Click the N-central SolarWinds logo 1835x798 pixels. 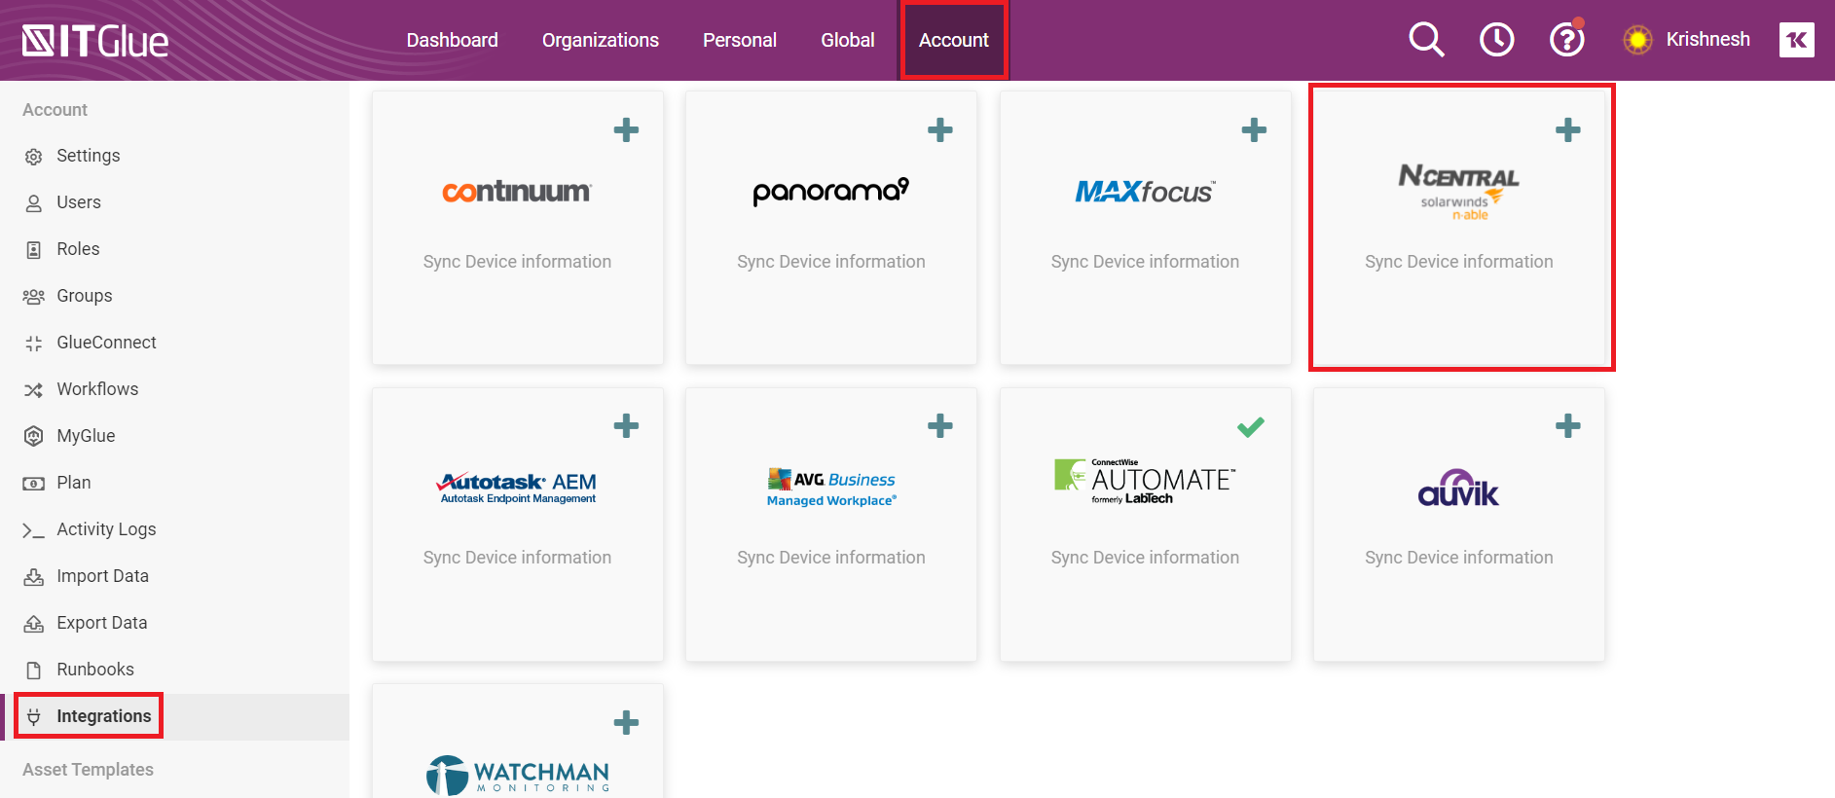pyautogui.click(x=1458, y=192)
